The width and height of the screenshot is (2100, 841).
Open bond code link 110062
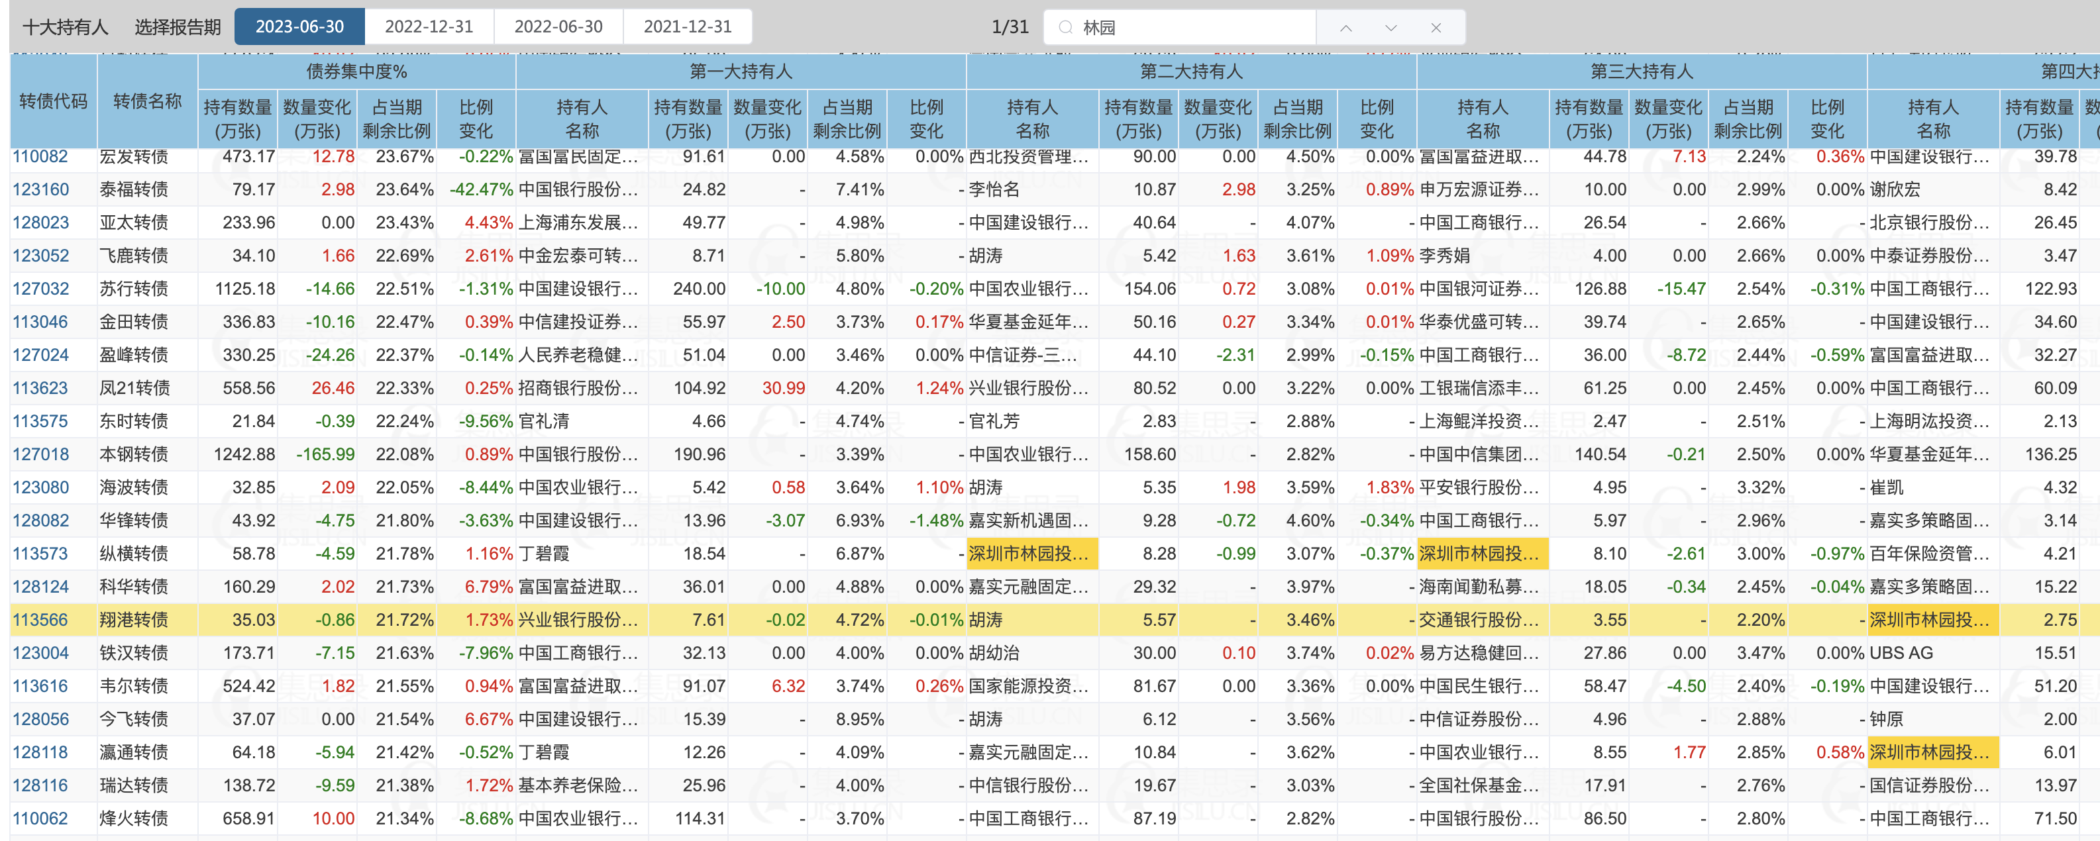pos(40,818)
